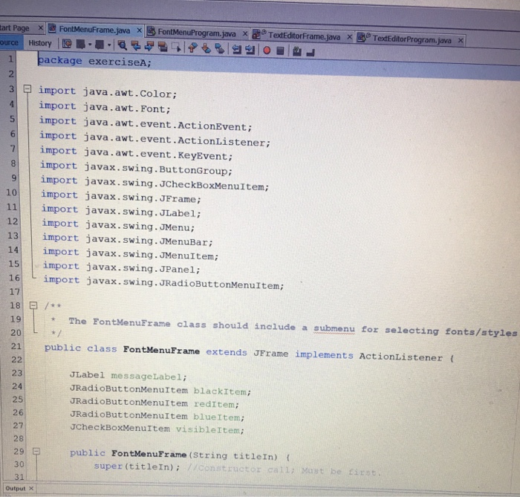Open the Back button history dropdown arrow
520x497 pixels.
[x=90, y=45]
